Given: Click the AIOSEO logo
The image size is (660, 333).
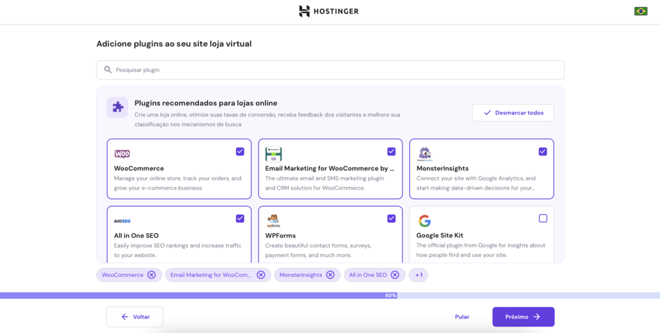Looking at the screenshot, I should click(122, 221).
